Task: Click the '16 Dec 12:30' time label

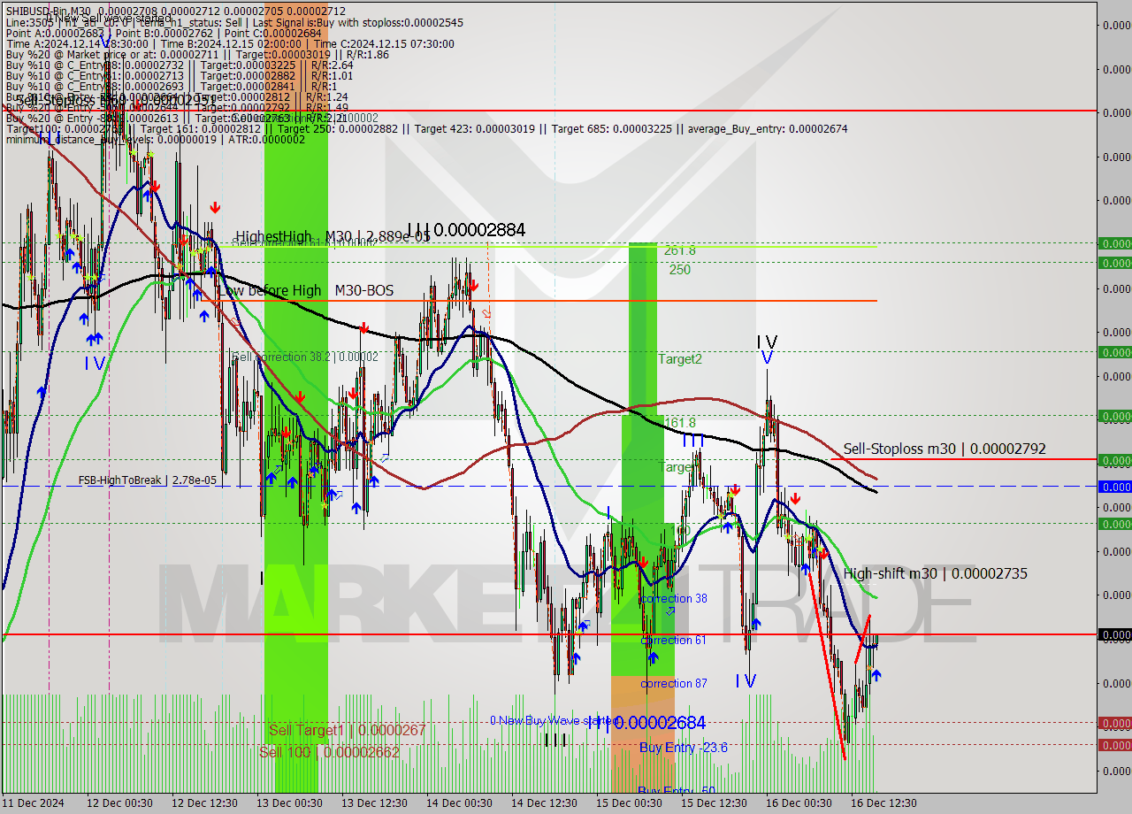Action: coord(884,802)
